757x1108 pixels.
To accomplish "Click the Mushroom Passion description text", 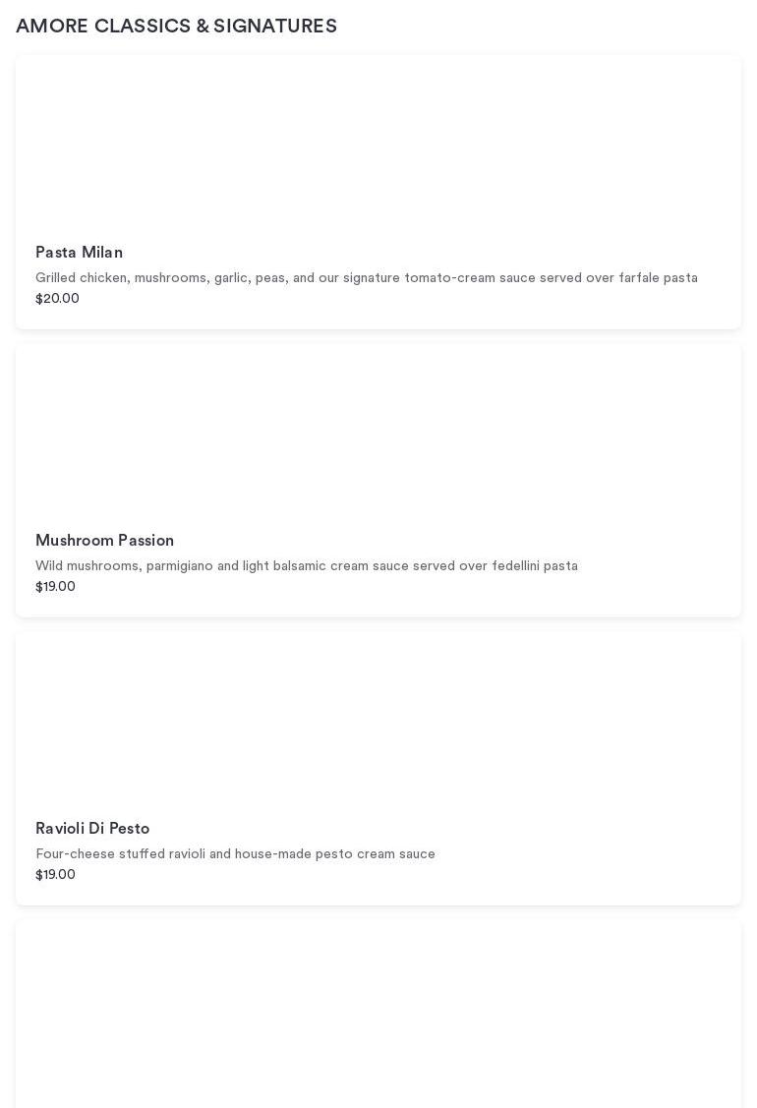I will tap(306, 566).
